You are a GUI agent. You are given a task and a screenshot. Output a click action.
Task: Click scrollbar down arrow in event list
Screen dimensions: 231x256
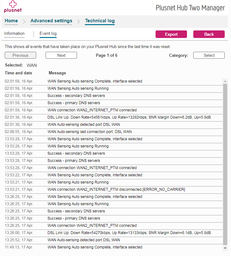[225, 248]
